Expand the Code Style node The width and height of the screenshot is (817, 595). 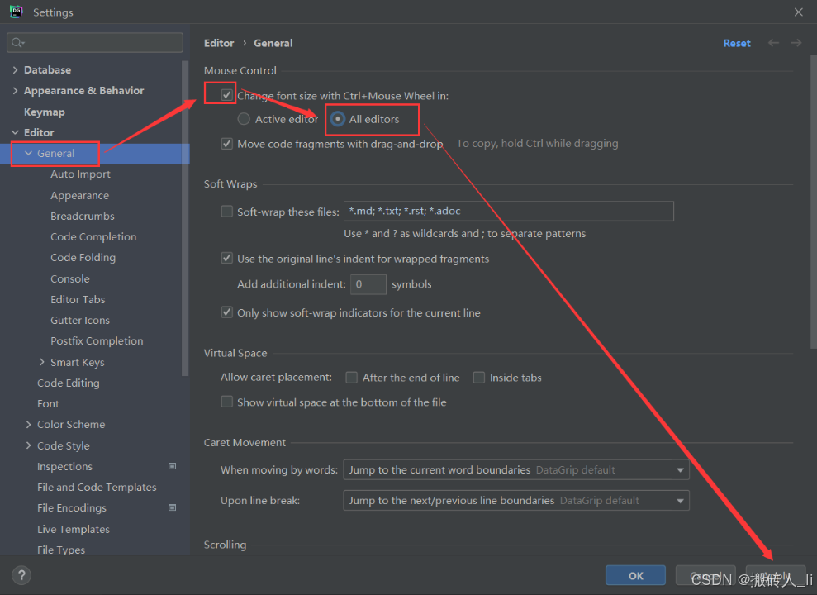29,445
